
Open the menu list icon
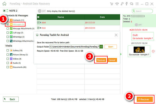tap(137, 4)
